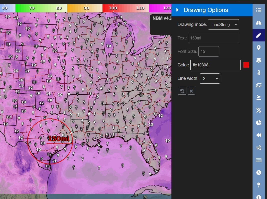The height and width of the screenshot is (199, 267).
Task: Click the clock time icon
Action: point(259,173)
